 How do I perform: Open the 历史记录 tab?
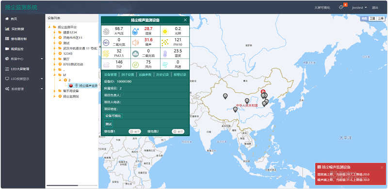pos(162,75)
